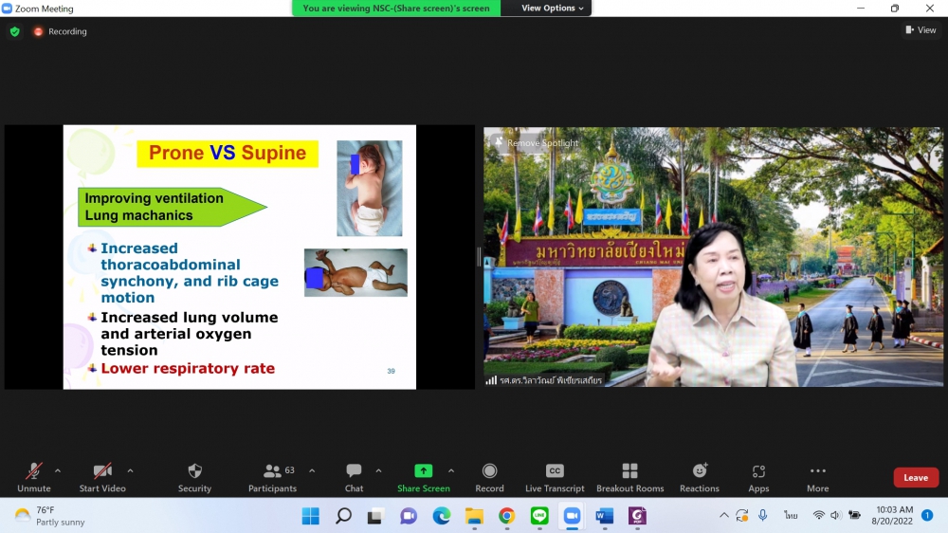The height and width of the screenshot is (533, 948).
Task: Enable Live Transcript closed captions
Action: pyautogui.click(x=555, y=477)
